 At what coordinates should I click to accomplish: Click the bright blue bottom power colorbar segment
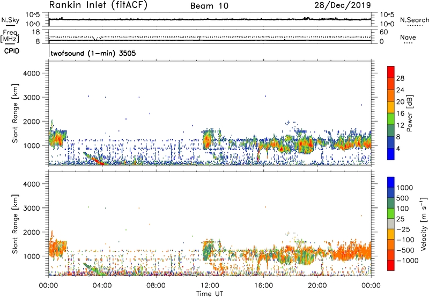click(391, 154)
